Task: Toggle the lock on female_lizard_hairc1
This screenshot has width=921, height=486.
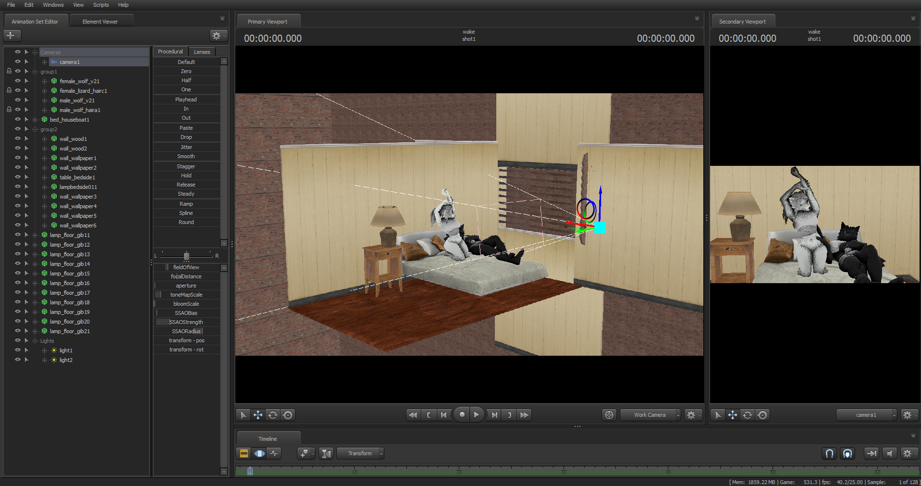Action: click(9, 90)
